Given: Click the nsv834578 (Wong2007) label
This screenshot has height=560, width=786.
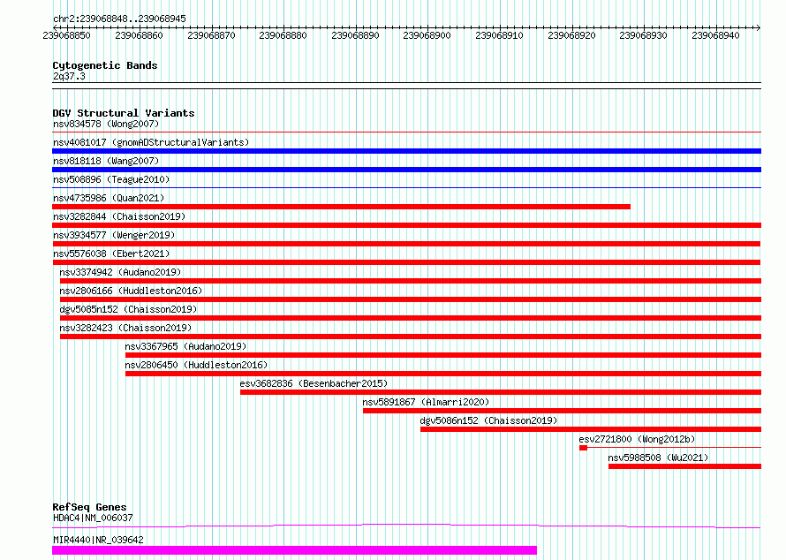Looking at the screenshot, I should point(106,124).
